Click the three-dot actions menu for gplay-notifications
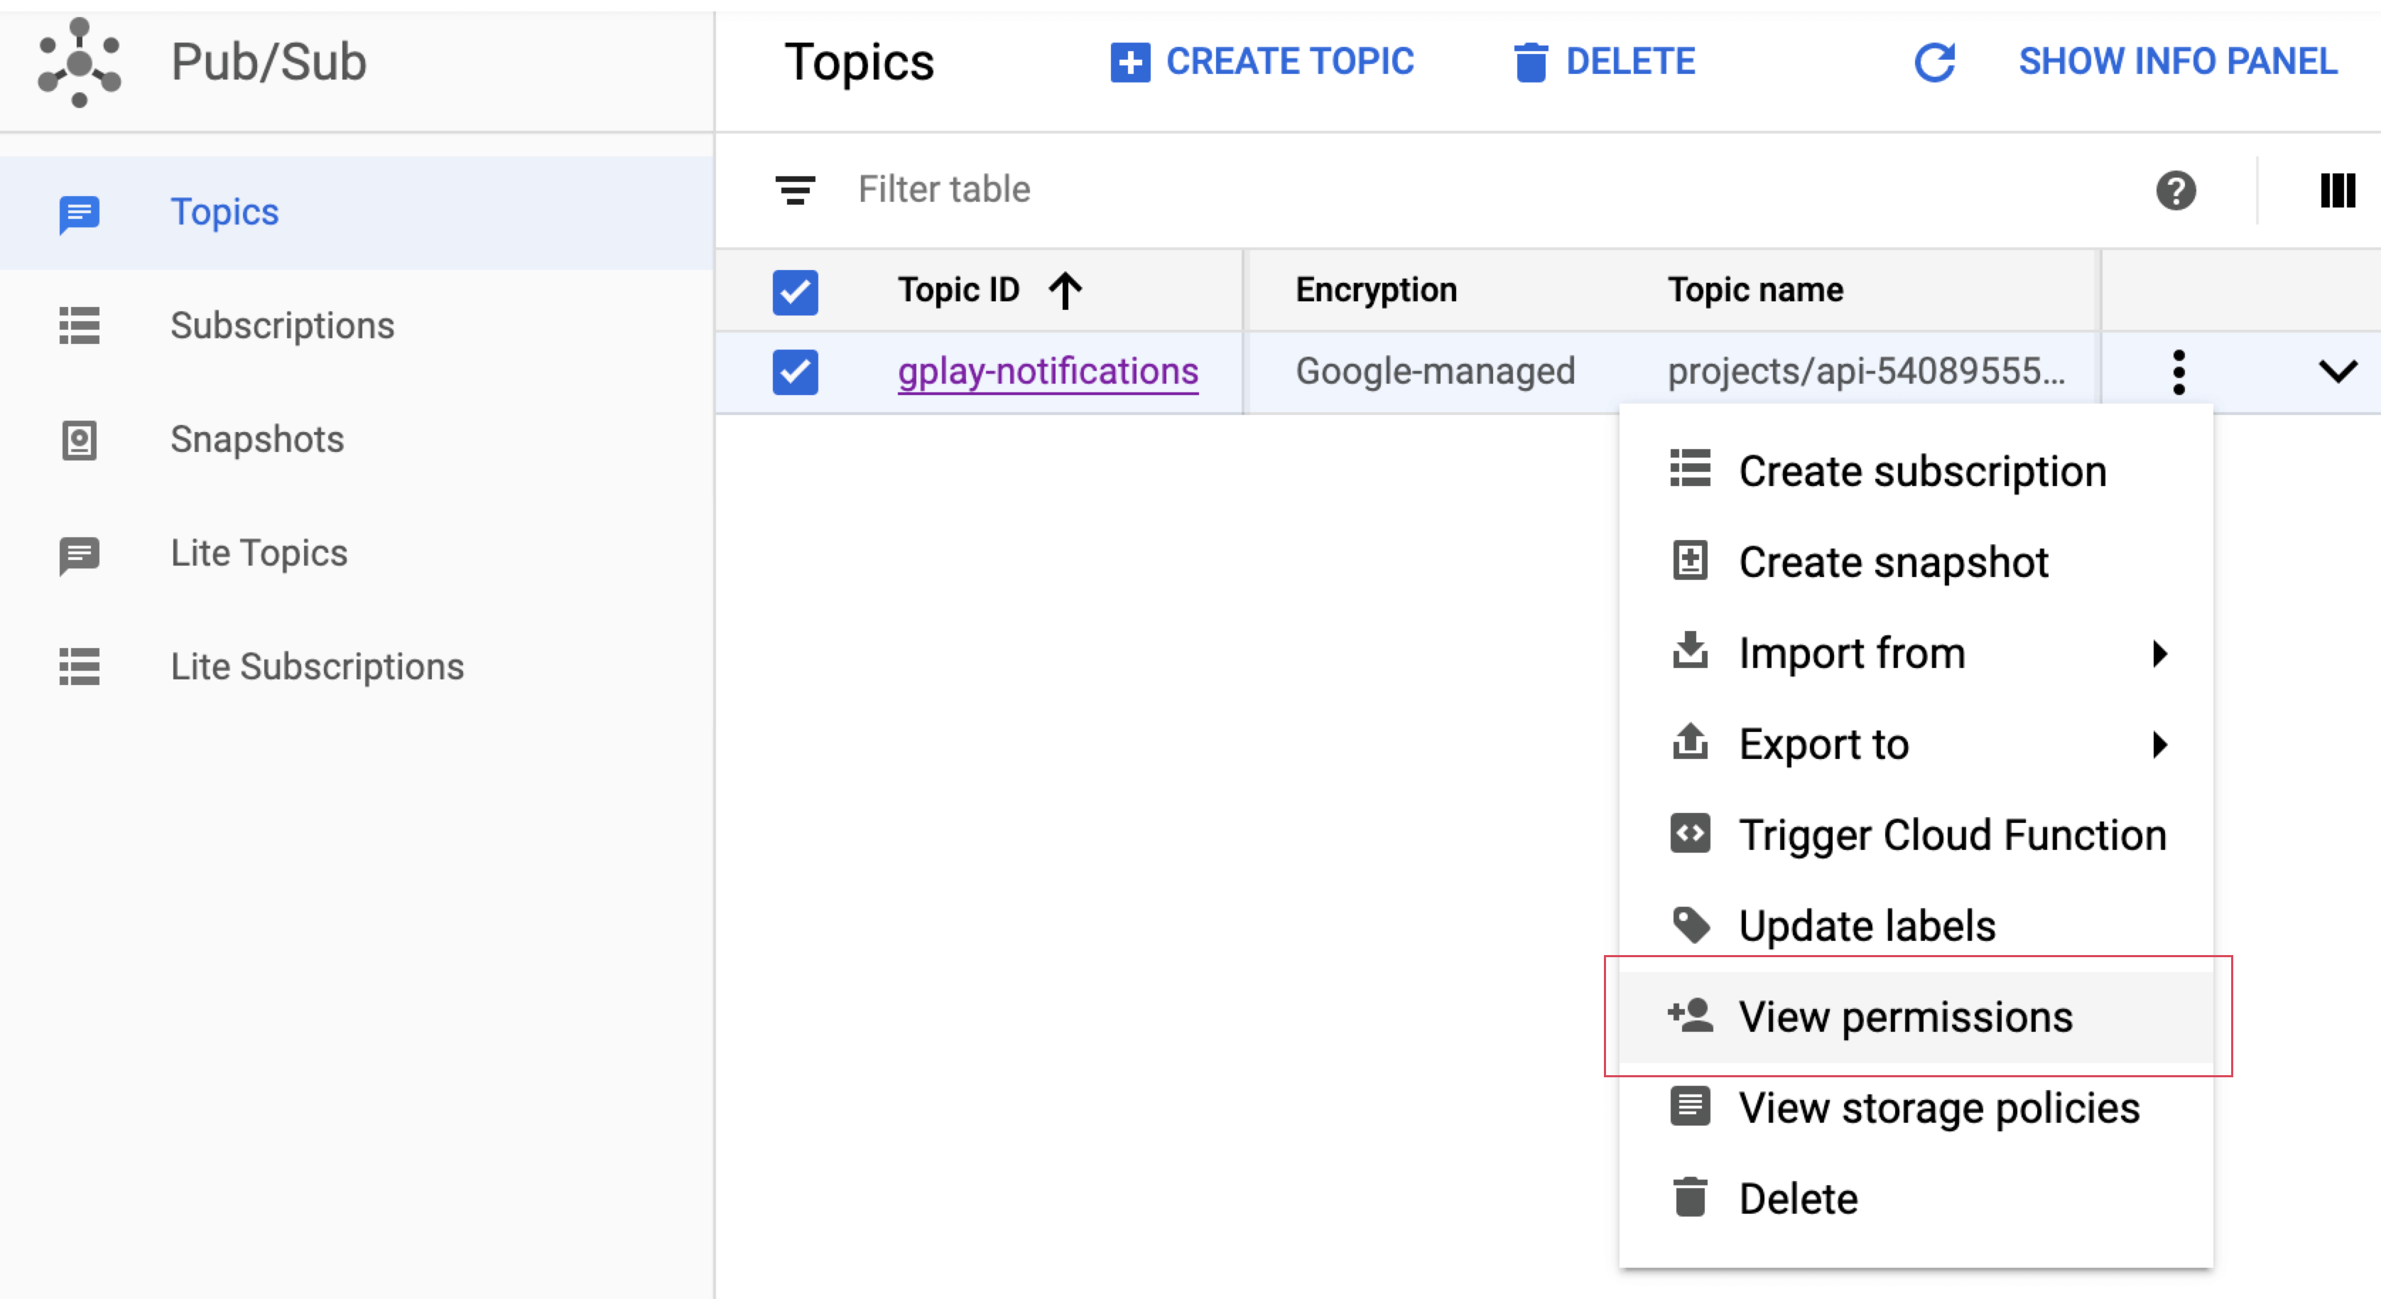The image size is (2381, 1299). pyautogui.click(x=2179, y=372)
